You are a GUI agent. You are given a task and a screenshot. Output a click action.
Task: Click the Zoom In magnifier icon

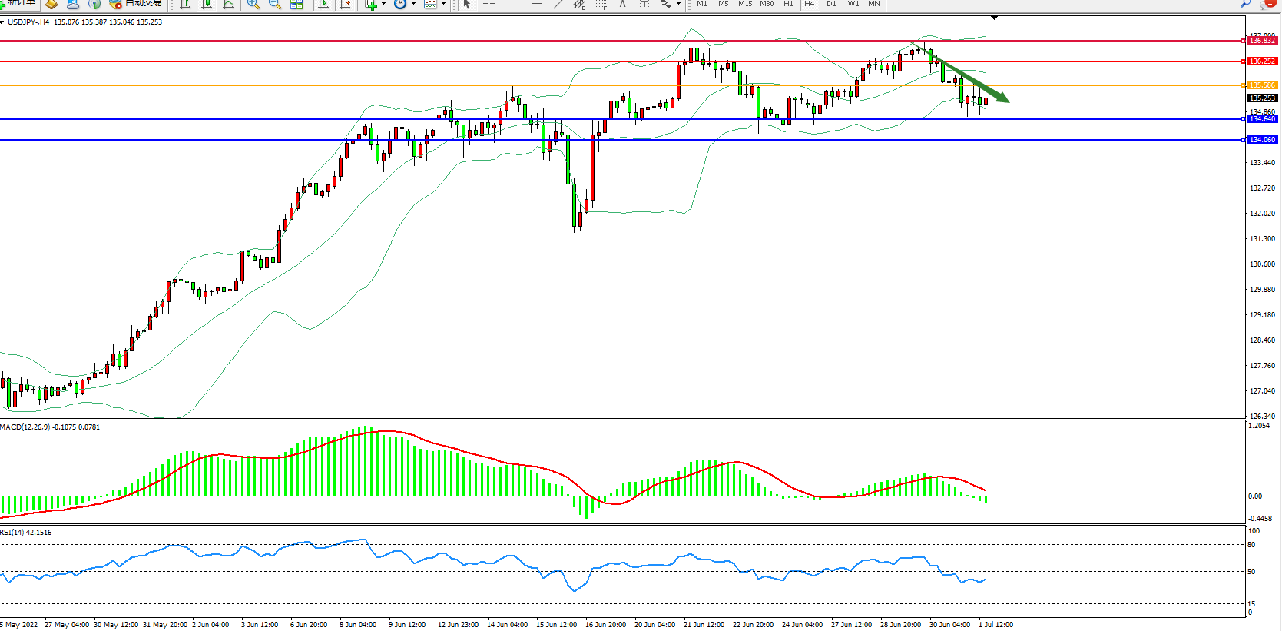pyautogui.click(x=253, y=4)
